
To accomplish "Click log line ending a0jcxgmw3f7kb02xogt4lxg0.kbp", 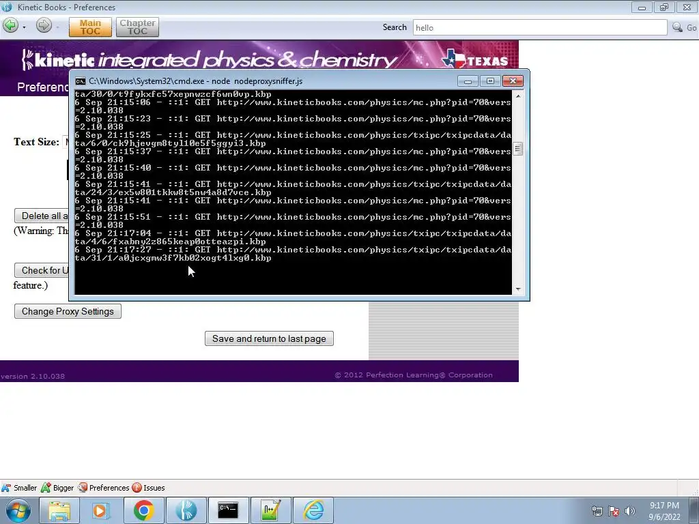I will [294, 254].
